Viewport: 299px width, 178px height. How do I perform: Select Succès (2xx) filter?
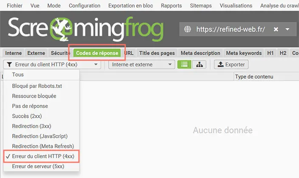pos(41,116)
